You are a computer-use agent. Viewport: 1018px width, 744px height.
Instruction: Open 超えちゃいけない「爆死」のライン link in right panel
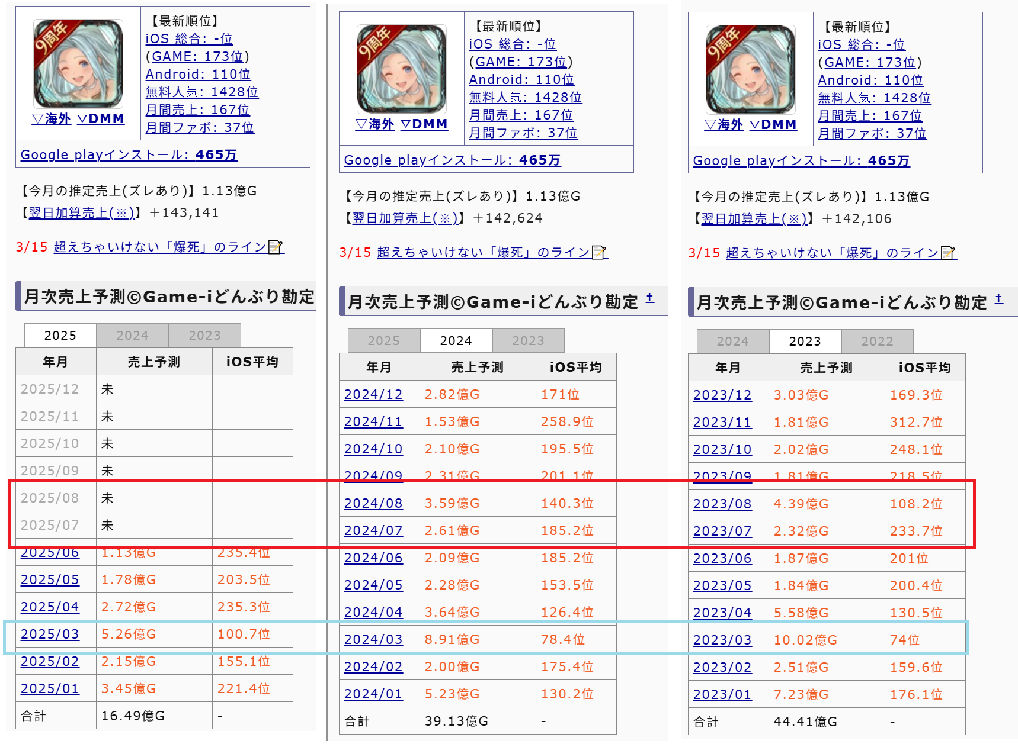tap(833, 253)
